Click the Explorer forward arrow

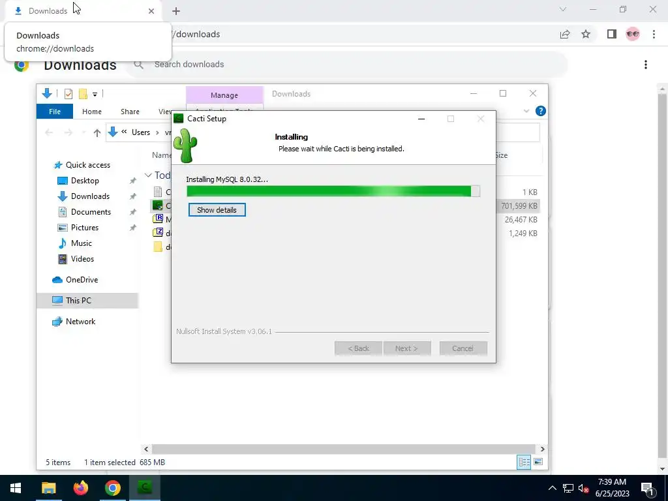[x=68, y=132]
